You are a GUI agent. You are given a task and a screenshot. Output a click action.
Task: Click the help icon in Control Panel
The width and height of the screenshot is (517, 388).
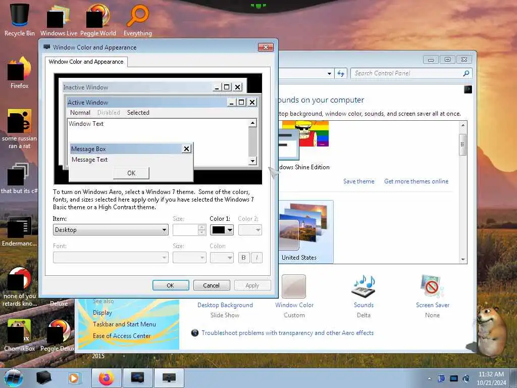pos(468,89)
